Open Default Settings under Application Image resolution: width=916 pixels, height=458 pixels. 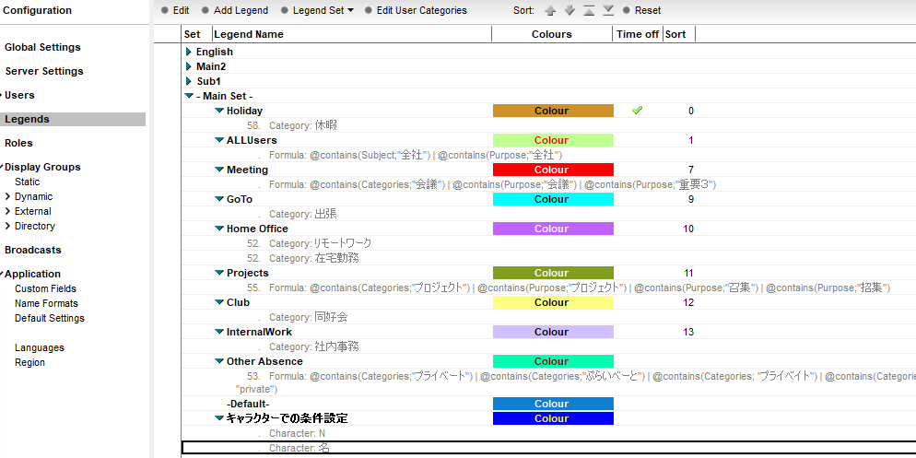[x=50, y=318]
